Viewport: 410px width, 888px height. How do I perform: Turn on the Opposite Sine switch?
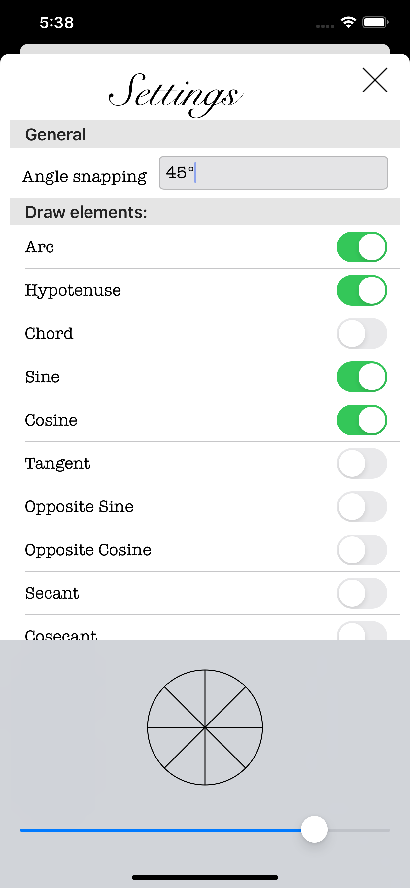coord(361,506)
